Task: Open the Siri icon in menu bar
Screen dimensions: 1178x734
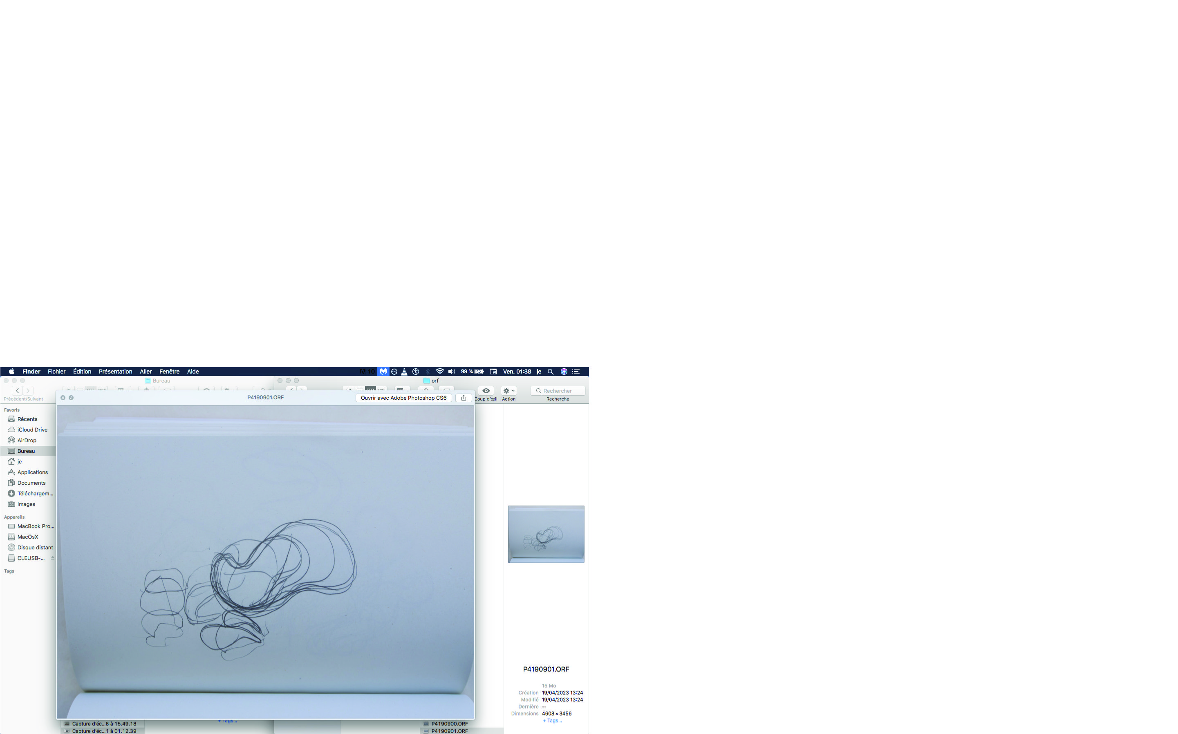Action: tap(564, 371)
